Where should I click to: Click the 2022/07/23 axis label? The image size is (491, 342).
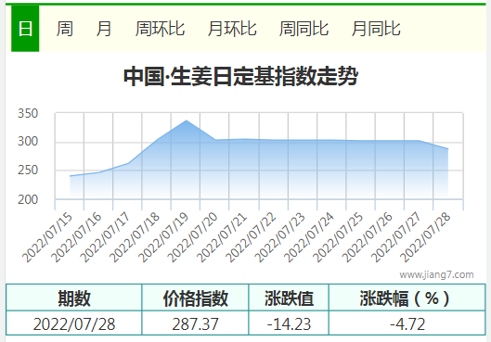279,237
